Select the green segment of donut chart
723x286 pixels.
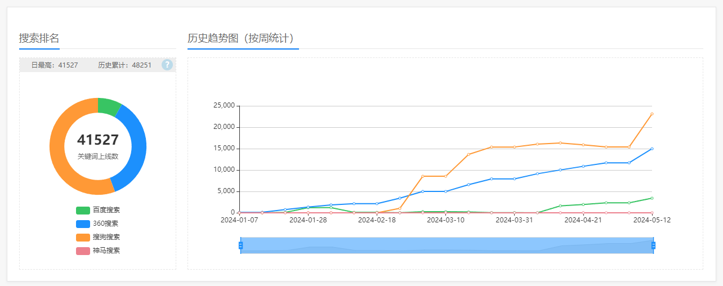click(108, 106)
